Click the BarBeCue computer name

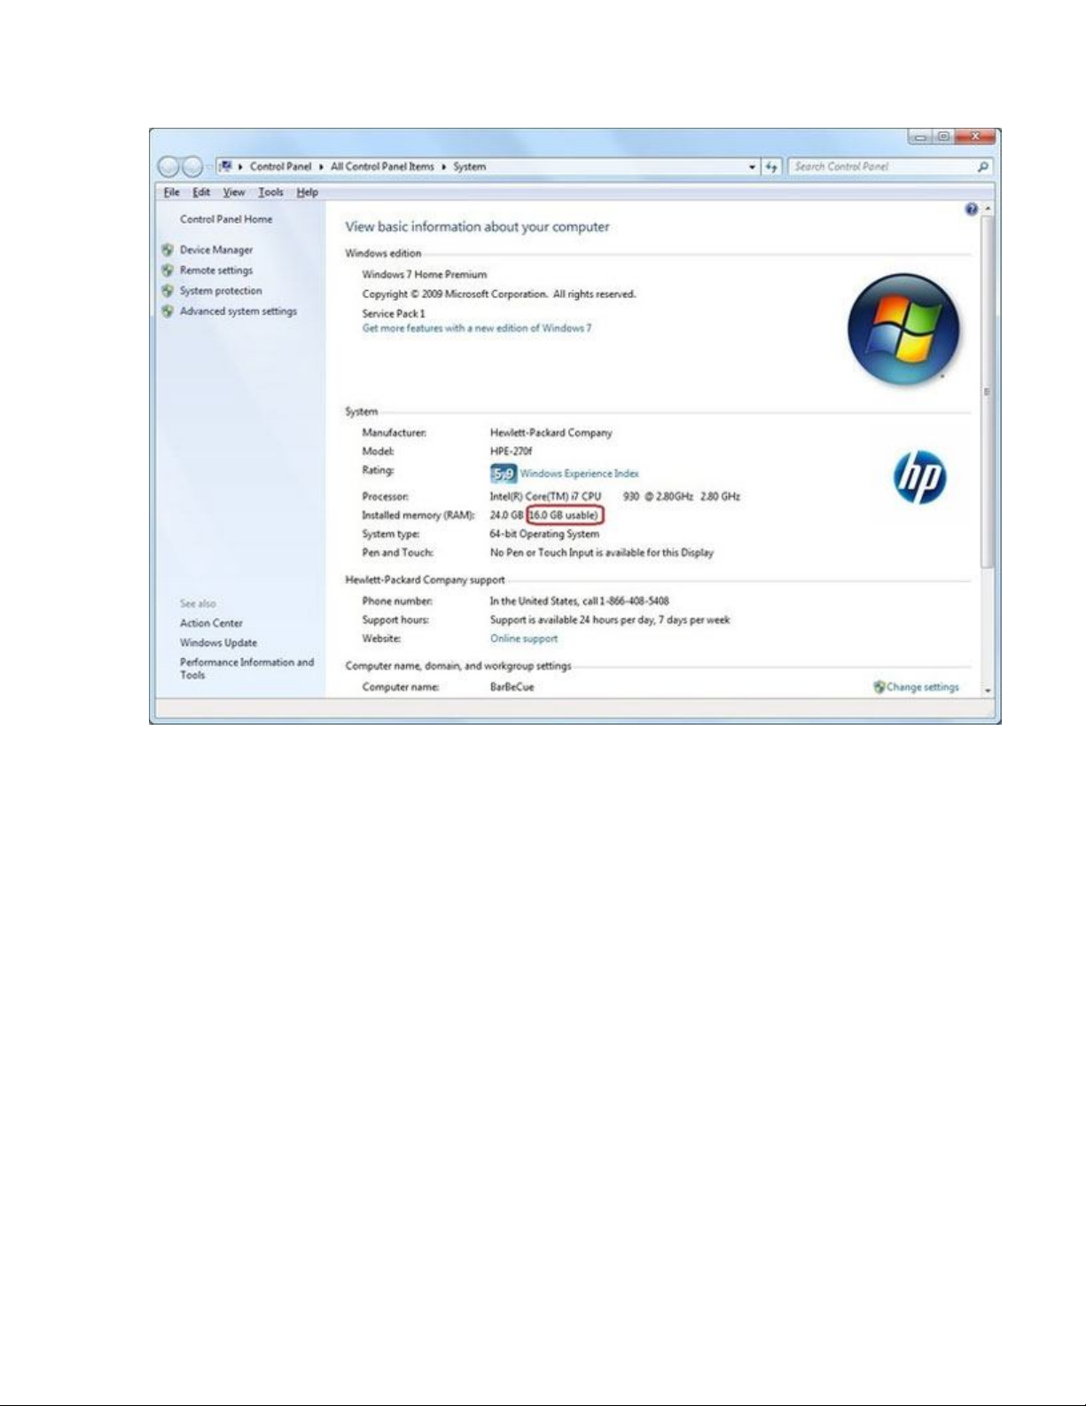click(512, 687)
